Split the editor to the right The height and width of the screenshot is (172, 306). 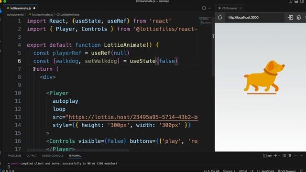[x=204, y=8]
